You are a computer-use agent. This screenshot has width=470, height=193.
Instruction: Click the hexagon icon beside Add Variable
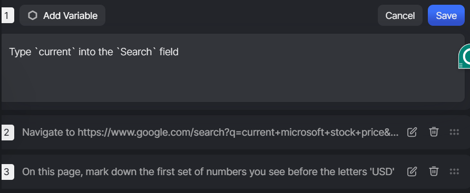tap(33, 15)
